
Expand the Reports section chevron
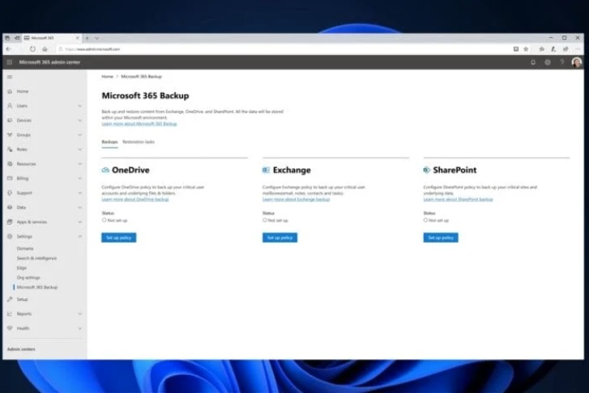pyautogui.click(x=80, y=314)
